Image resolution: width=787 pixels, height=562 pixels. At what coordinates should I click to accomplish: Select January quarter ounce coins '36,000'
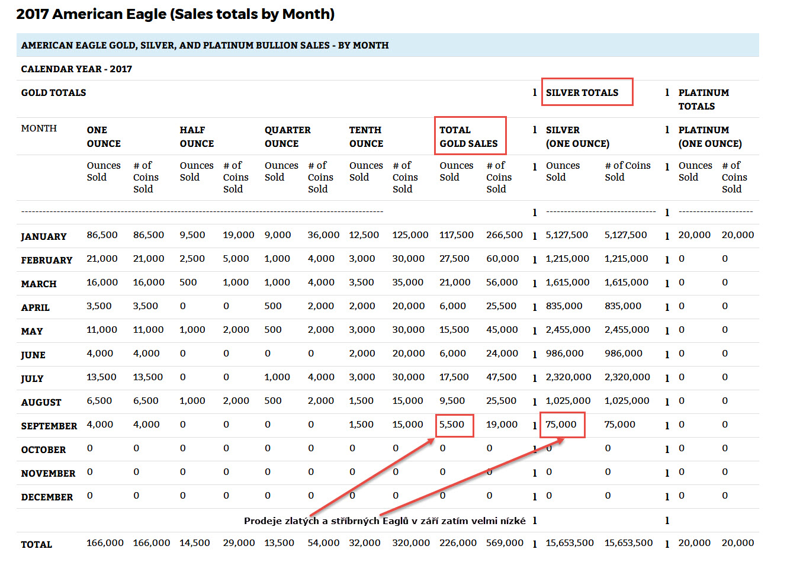[x=323, y=235]
